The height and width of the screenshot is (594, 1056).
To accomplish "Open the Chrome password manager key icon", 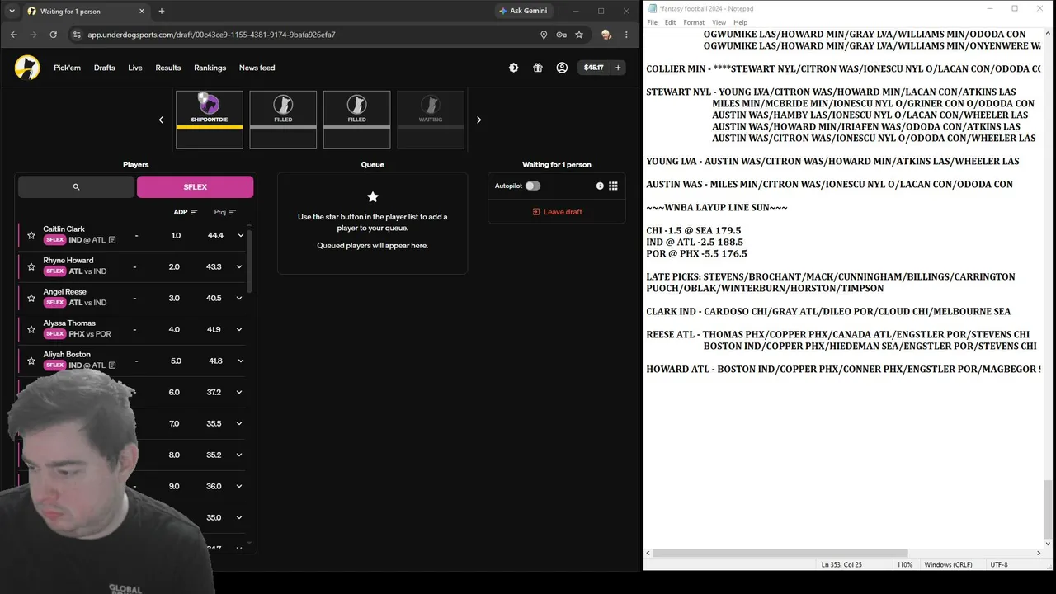I will 561,35.
